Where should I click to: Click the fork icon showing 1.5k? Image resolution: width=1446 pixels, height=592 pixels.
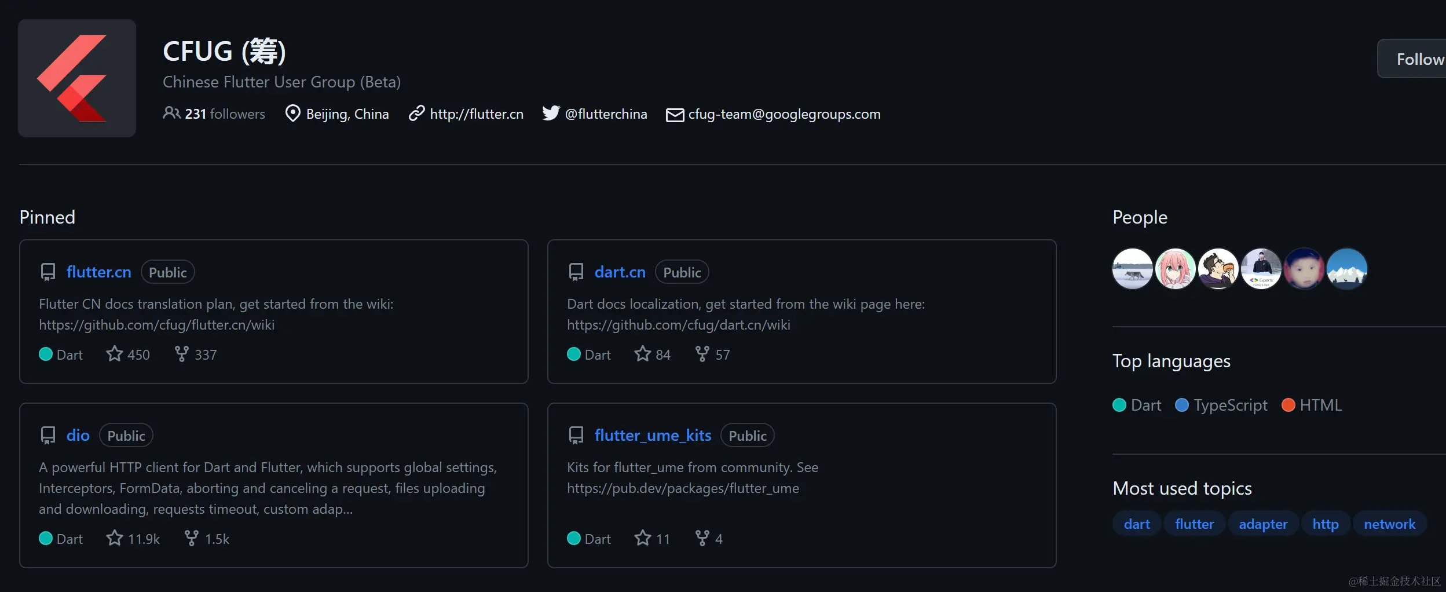(192, 538)
